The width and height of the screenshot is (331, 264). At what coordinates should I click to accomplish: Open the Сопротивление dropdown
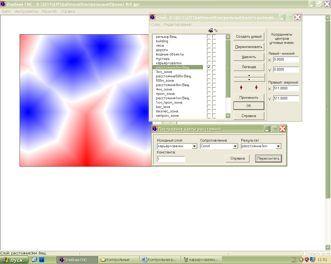click(x=235, y=146)
